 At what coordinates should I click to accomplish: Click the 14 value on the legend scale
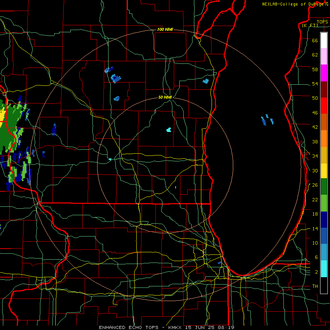tap(315, 228)
